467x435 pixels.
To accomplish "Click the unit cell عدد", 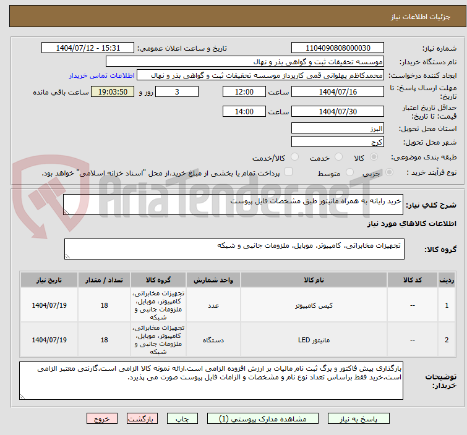I will (213, 305).
